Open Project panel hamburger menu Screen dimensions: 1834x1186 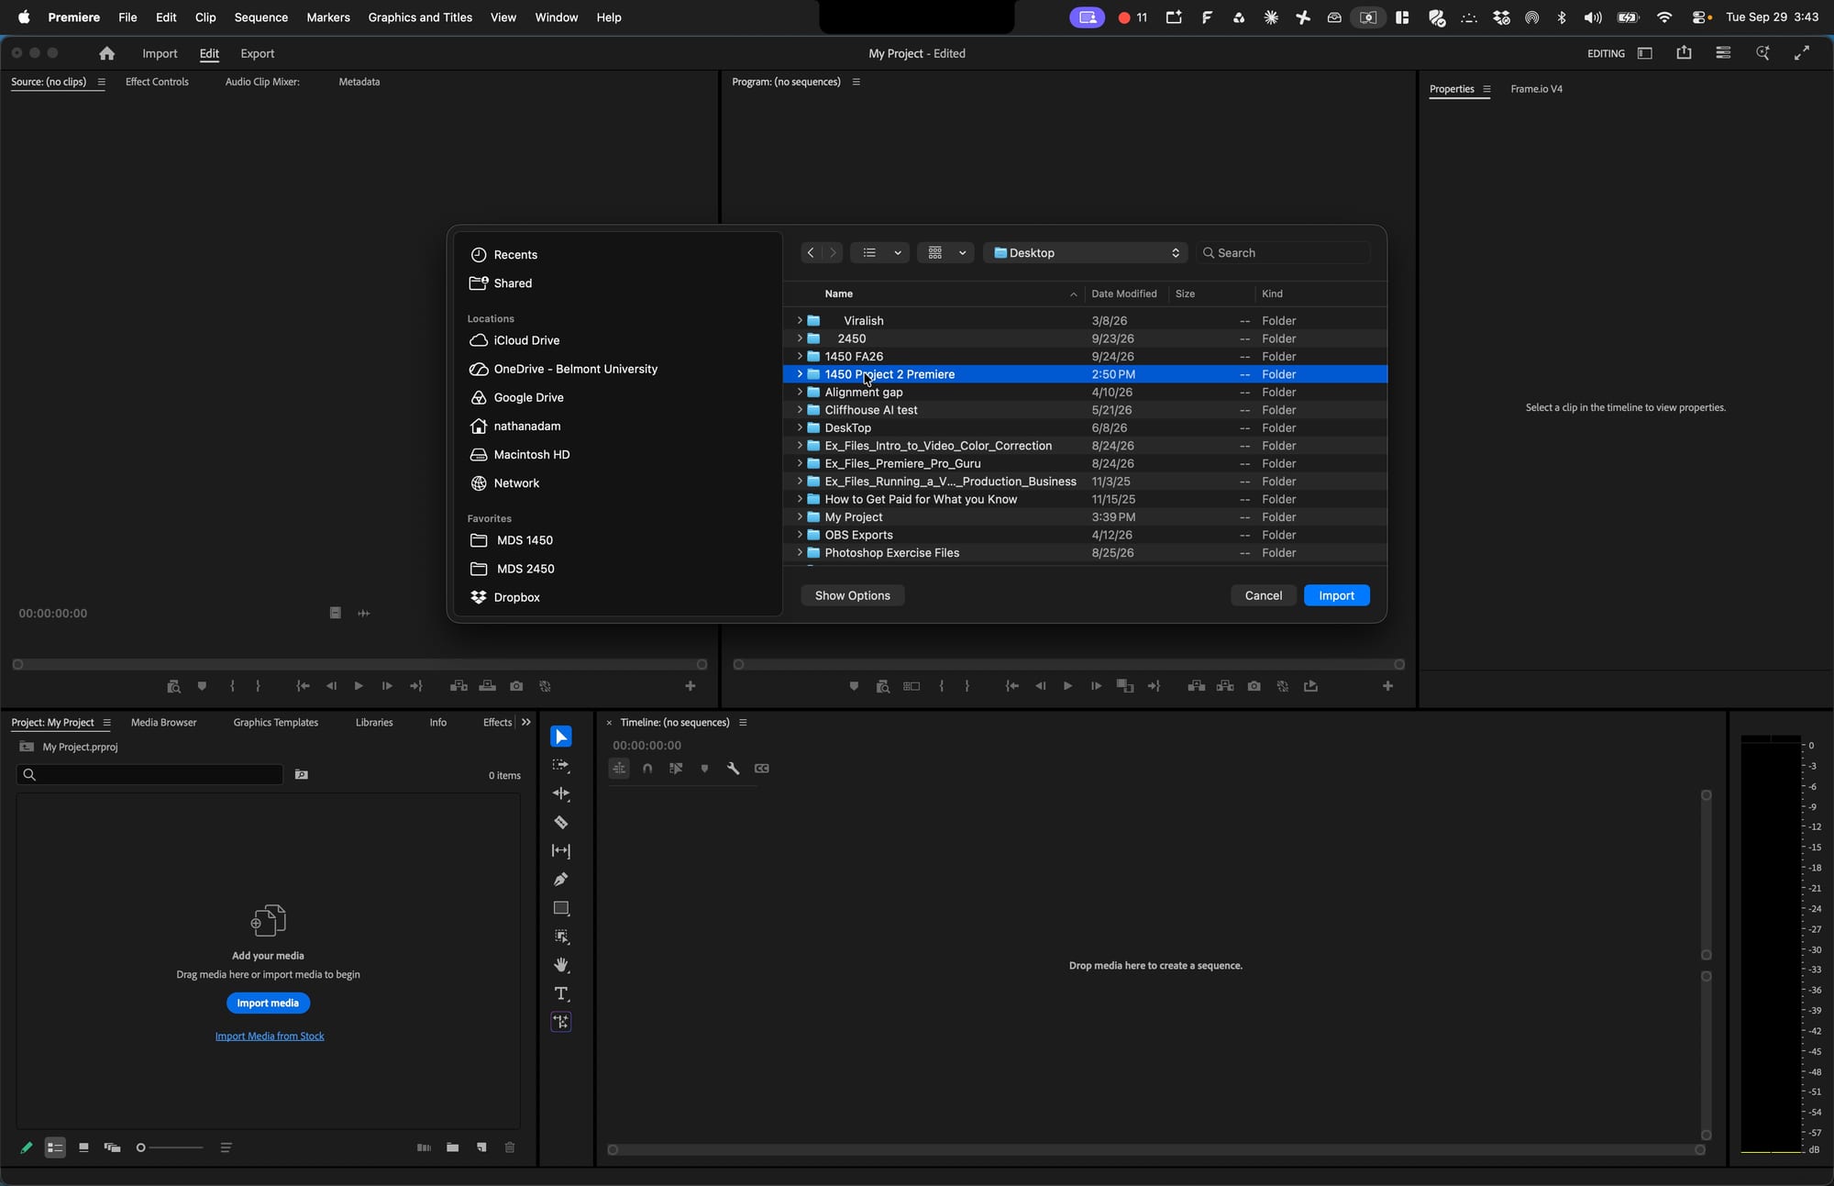tap(106, 723)
